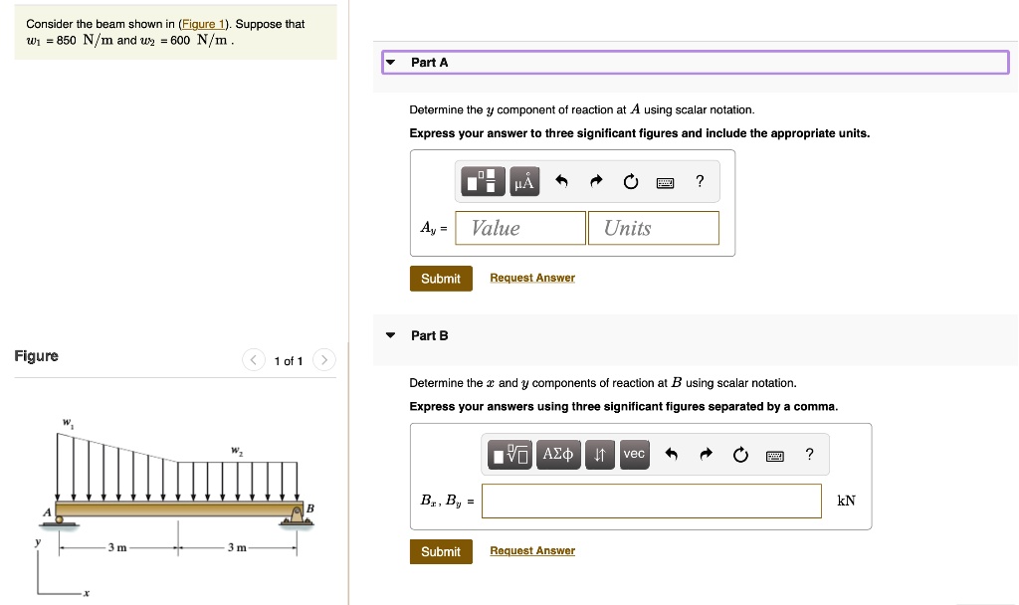Click redo arrow in Part A toolbar
Image resolution: width=1019 pixels, height=605 pixels.
click(596, 182)
